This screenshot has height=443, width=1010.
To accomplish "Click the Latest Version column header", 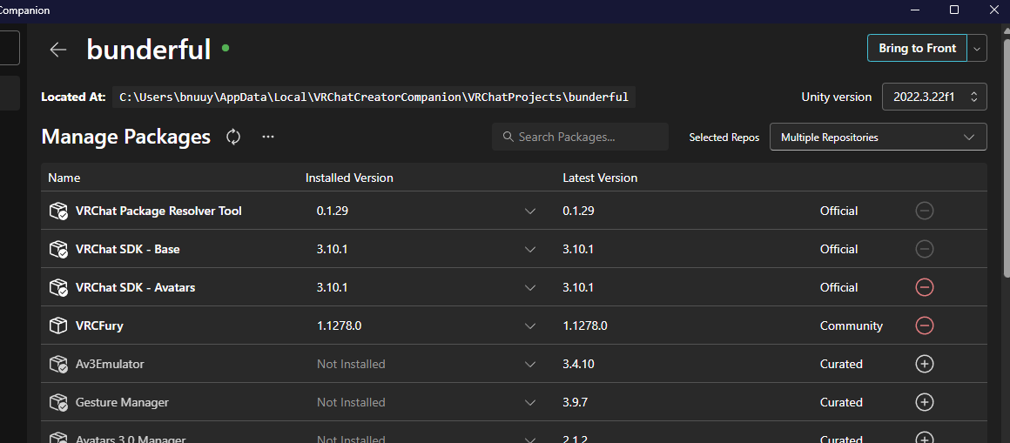I will [x=600, y=178].
